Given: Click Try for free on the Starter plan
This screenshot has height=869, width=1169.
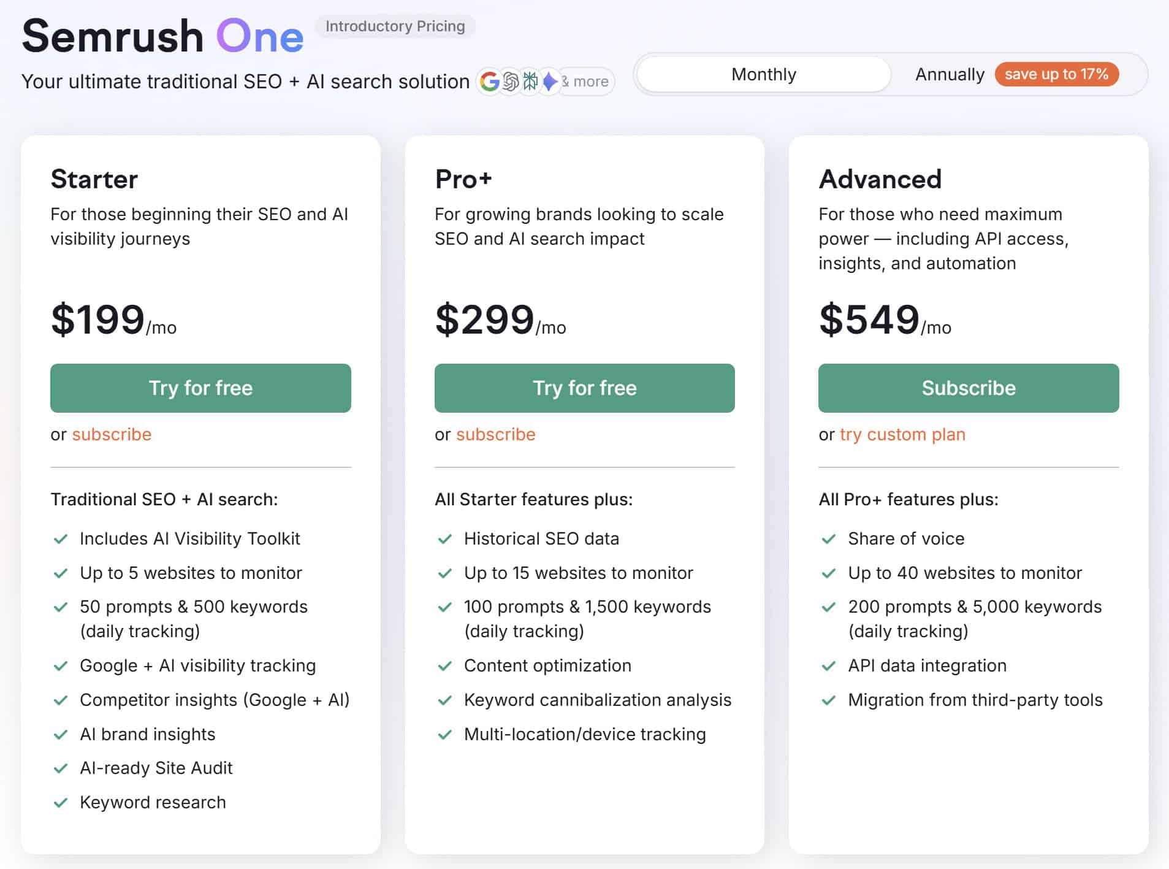Looking at the screenshot, I should point(200,388).
